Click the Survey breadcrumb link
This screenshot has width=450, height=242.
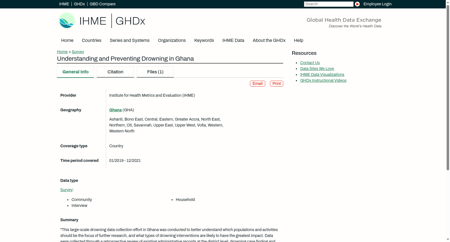[78, 52]
